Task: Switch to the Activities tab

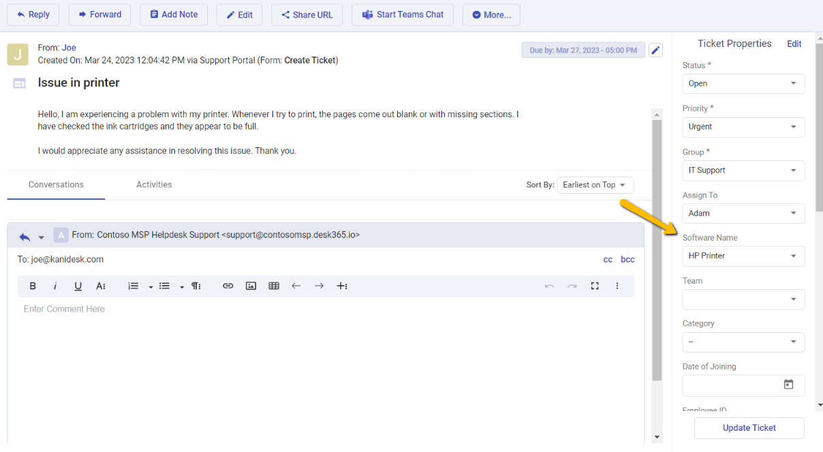Action: coord(154,185)
